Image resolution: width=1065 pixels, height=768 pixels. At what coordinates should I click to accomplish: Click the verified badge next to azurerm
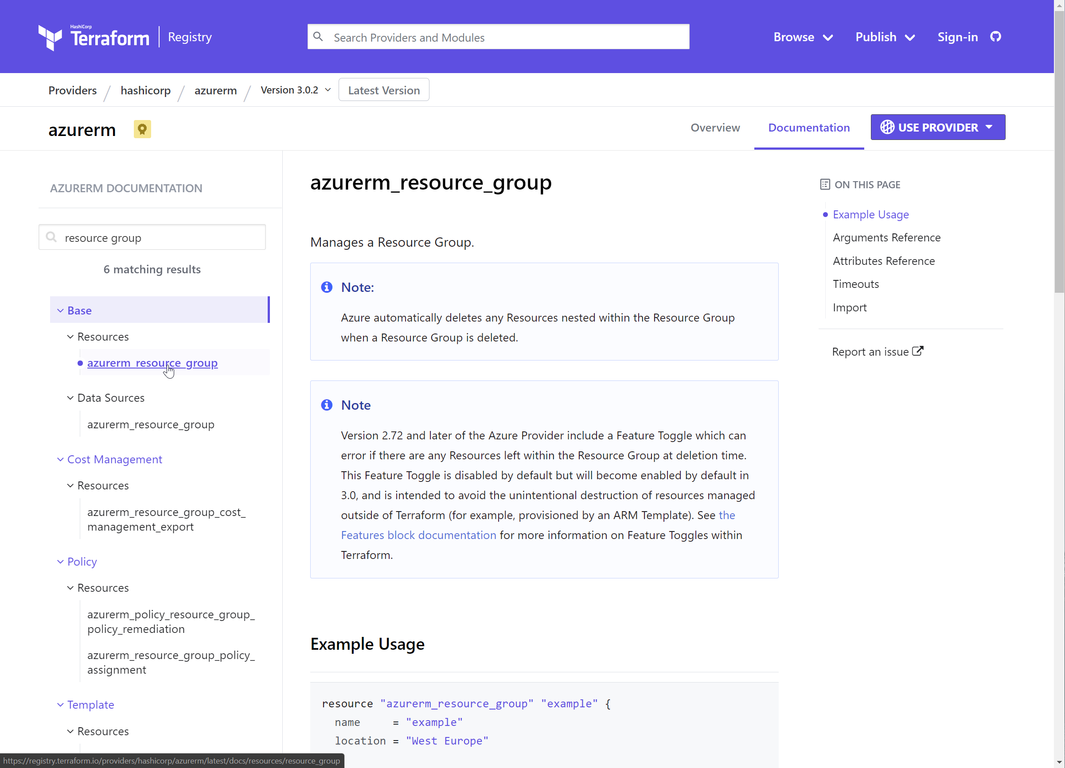coord(142,129)
